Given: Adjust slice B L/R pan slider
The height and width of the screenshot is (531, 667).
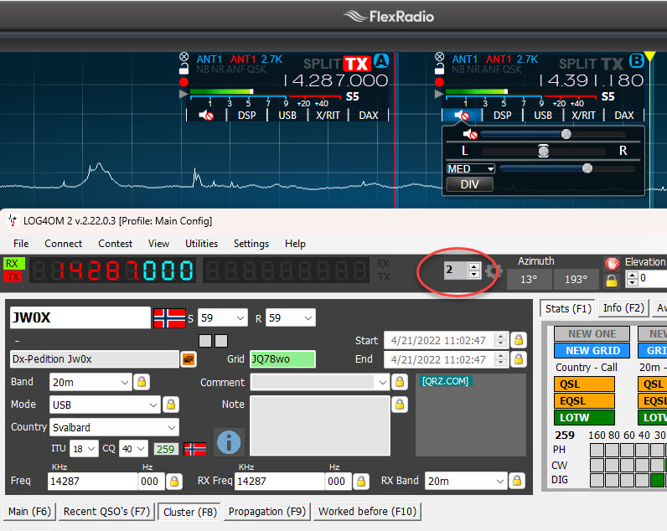Looking at the screenshot, I should pyautogui.click(x=544, y=151).
